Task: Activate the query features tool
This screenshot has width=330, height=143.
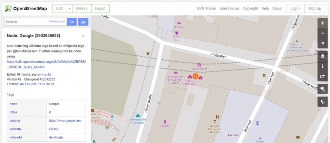Action: click(x=322, y=102)
